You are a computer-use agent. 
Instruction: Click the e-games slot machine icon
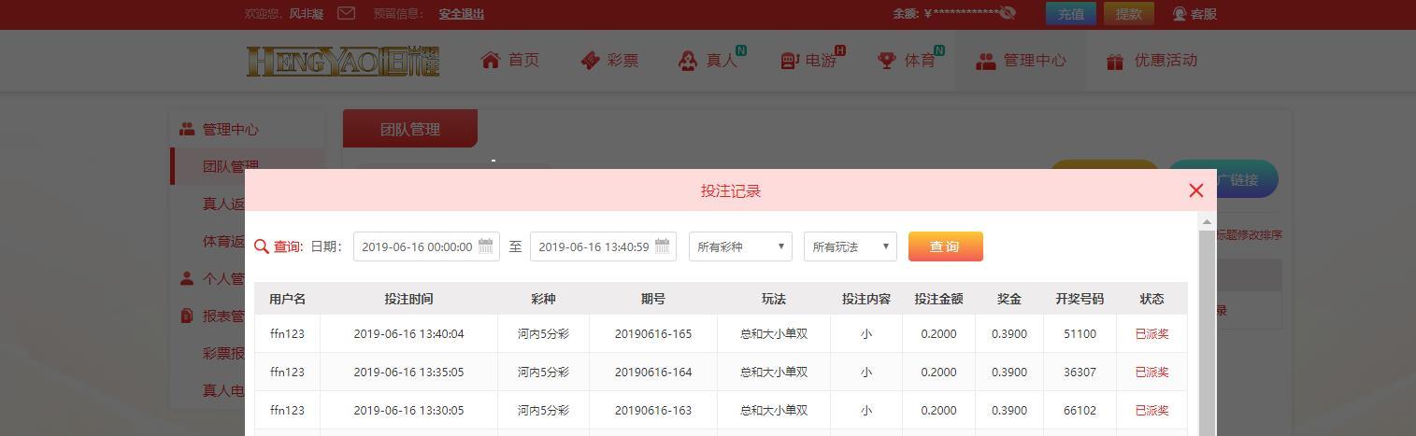(x=790, y=61)
